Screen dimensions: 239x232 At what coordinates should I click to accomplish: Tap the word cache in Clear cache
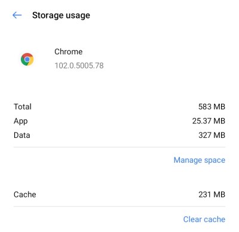point(215,219)
